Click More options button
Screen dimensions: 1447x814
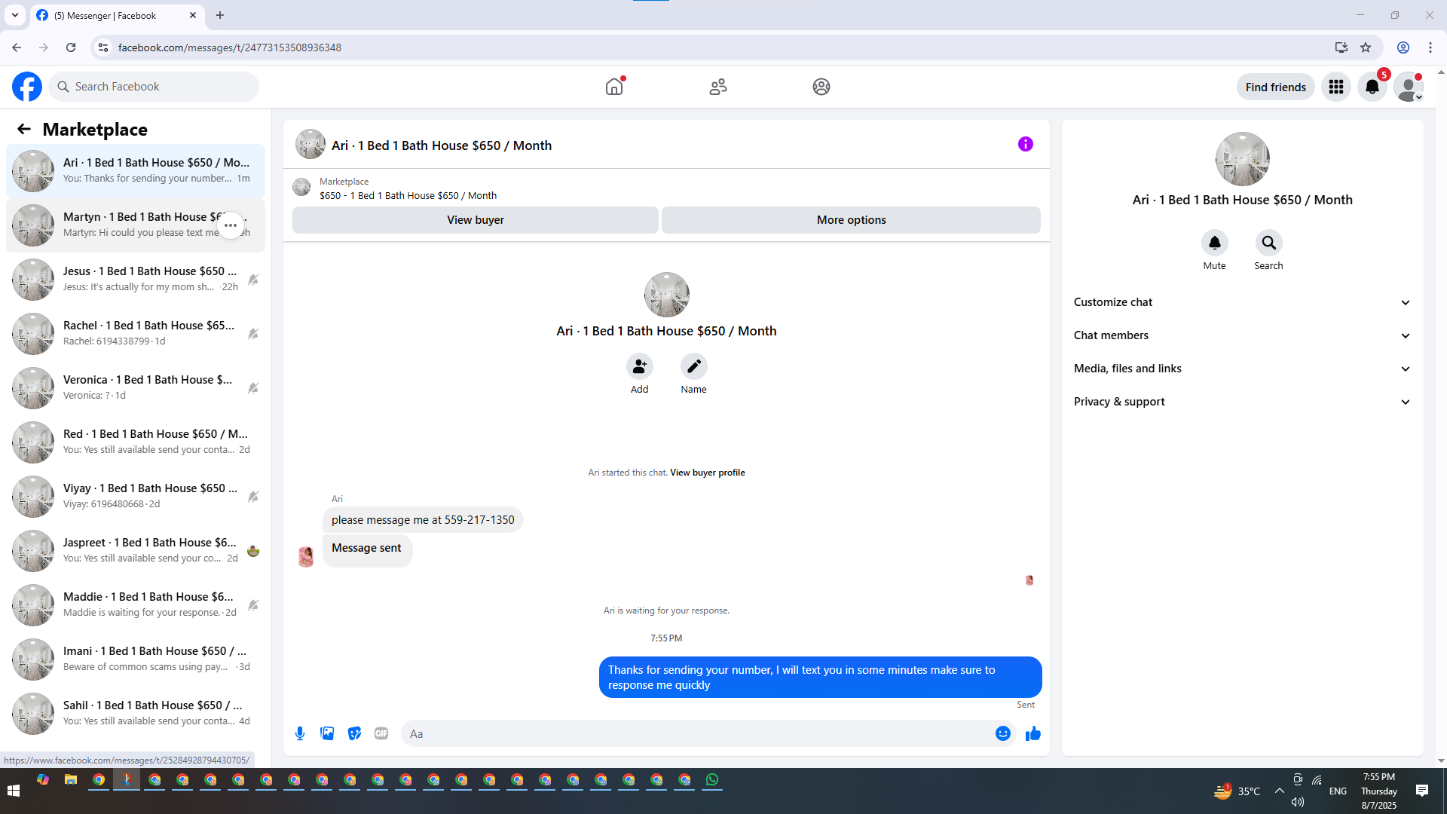coord(852,220)
